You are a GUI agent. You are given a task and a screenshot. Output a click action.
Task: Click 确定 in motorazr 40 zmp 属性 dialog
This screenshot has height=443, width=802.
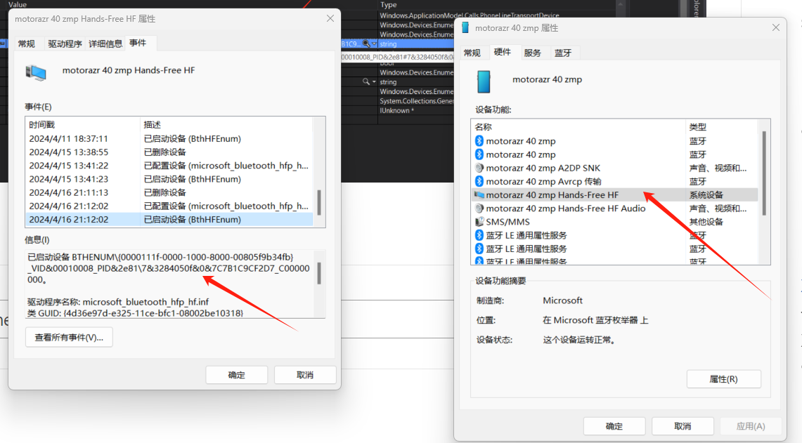[x=614, y=426]
